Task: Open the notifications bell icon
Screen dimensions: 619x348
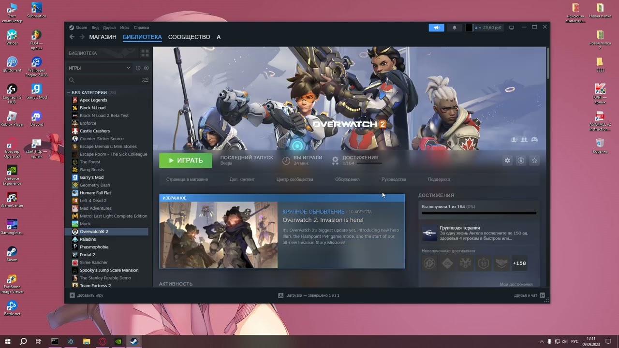Action: pos(454,28)
